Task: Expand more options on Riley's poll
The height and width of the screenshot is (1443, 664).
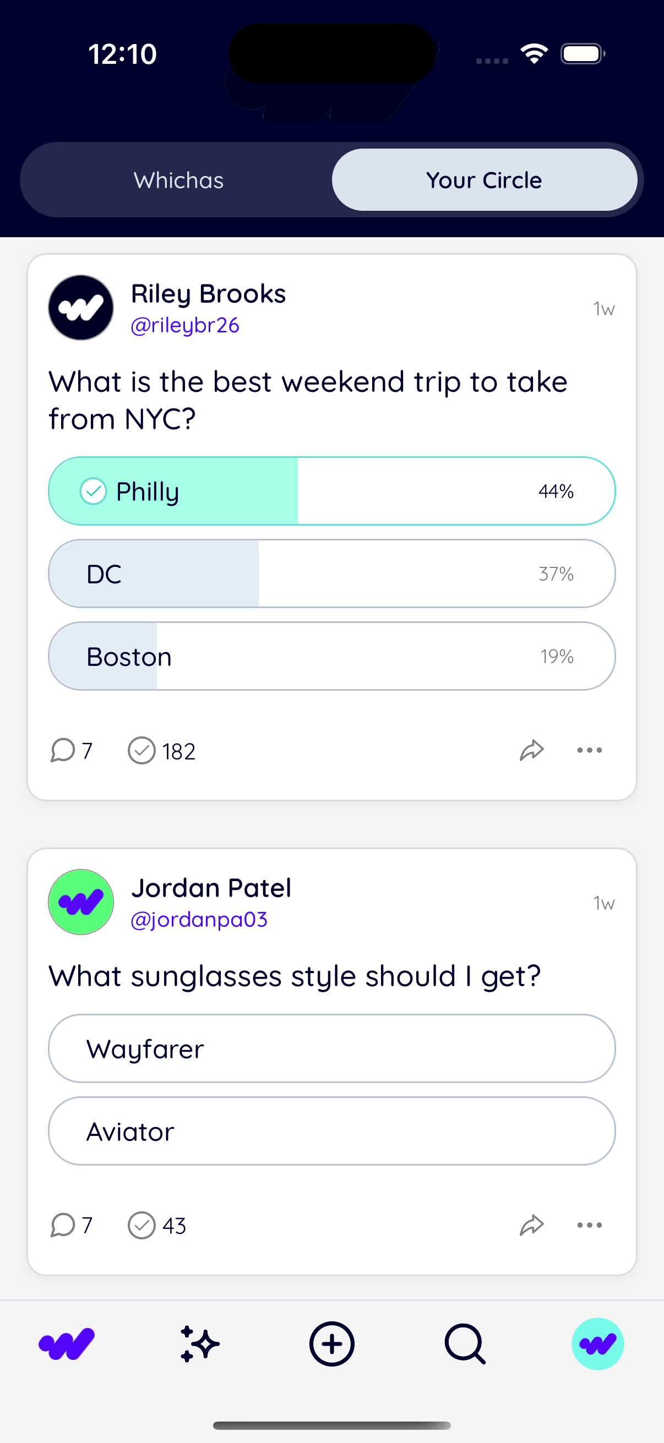Action: [x=590, y=750]
